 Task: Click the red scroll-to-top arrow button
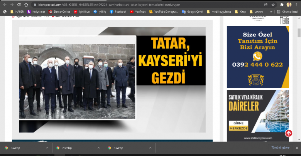(289, 133)
